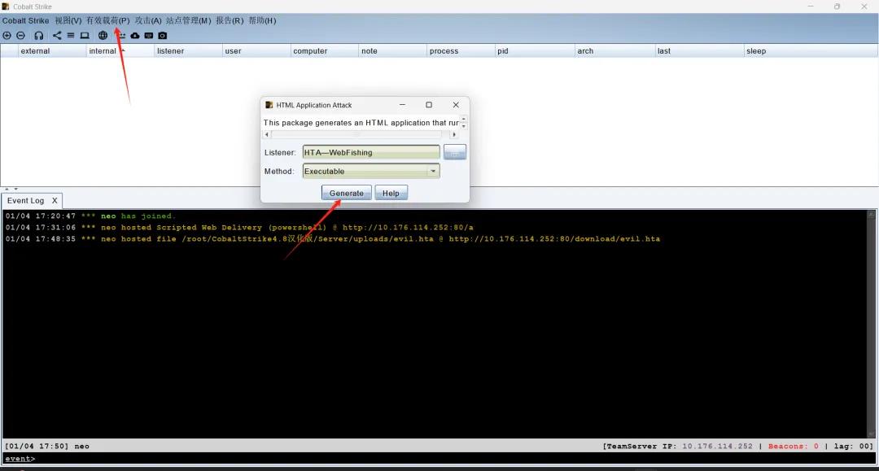The height and width of the screenshot is (471, 879).
Task: Click the Event Log vertical scrollbar
Action: (x=871, y=324)
